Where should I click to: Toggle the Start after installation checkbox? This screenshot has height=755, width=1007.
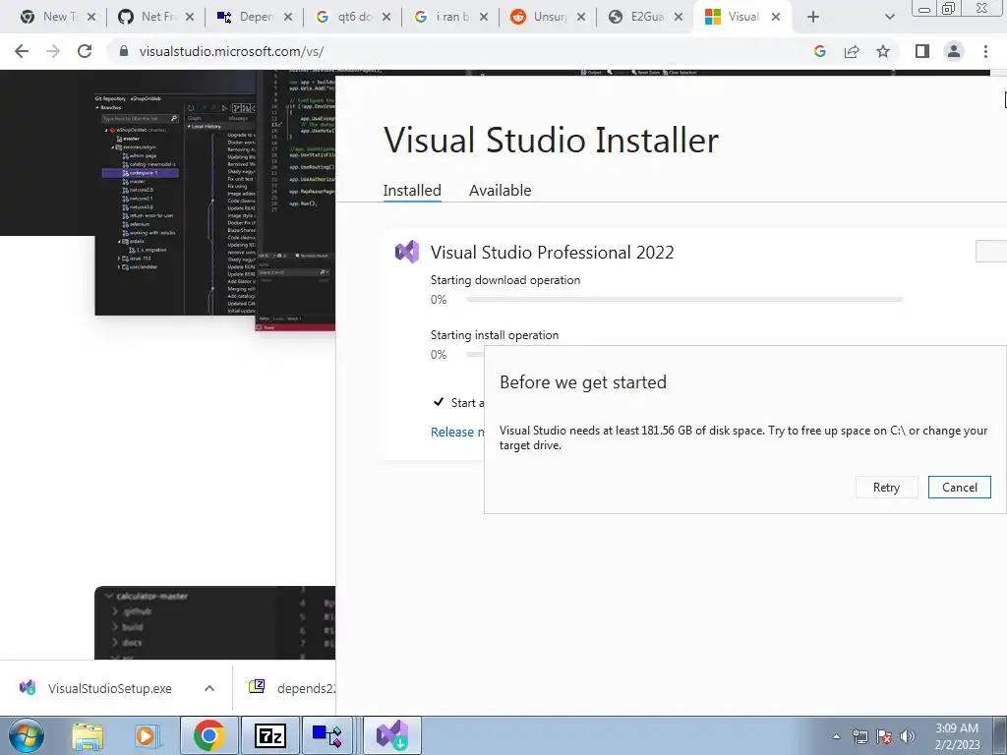(439, 402)
